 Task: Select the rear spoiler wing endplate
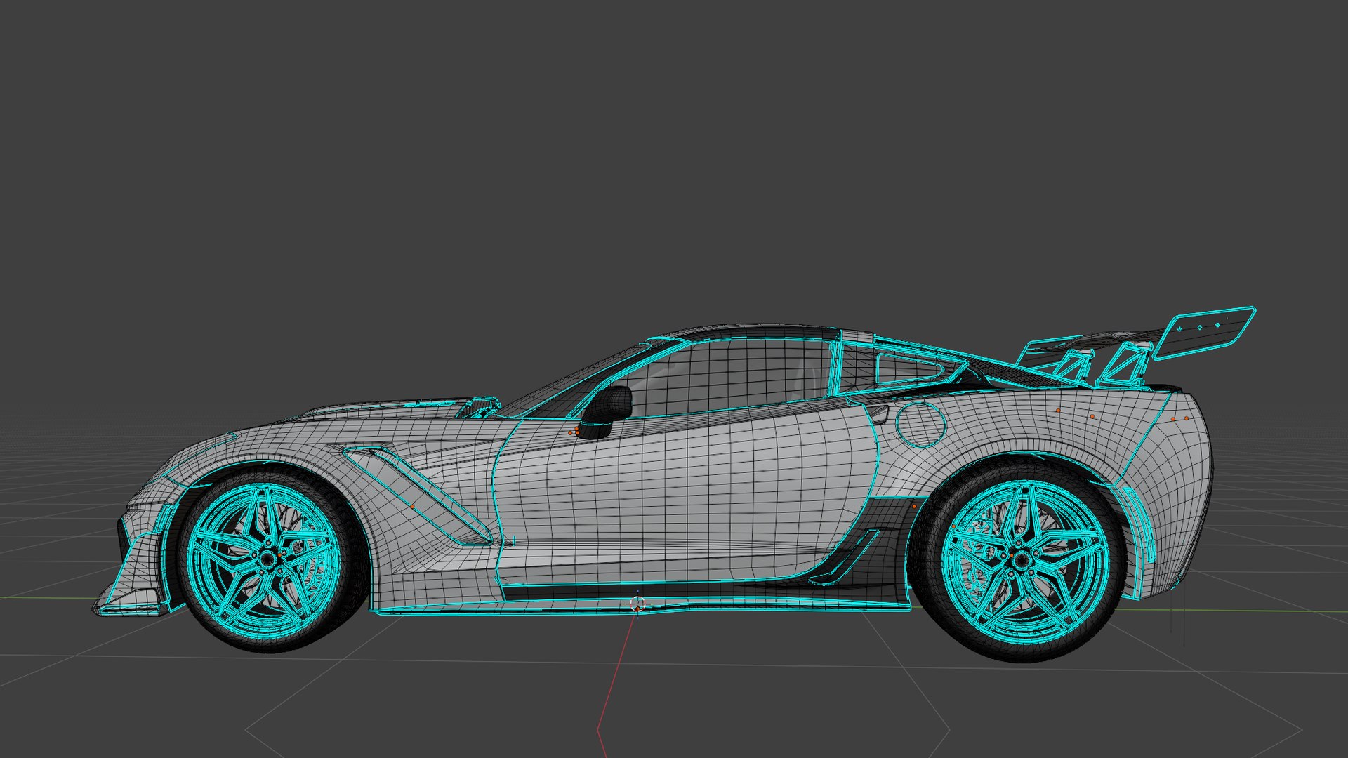point(1204,333)
